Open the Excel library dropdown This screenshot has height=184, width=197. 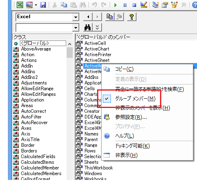(x=76, y=17)
